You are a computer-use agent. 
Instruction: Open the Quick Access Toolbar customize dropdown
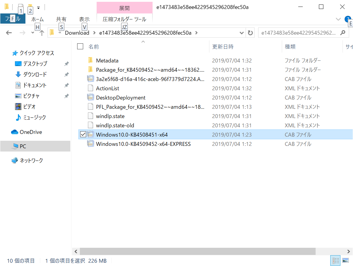click(x=38, y=7)
